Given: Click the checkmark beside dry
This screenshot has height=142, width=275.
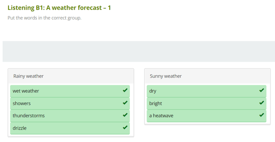Looking at the screenshot, I should (x=261, y=90).
